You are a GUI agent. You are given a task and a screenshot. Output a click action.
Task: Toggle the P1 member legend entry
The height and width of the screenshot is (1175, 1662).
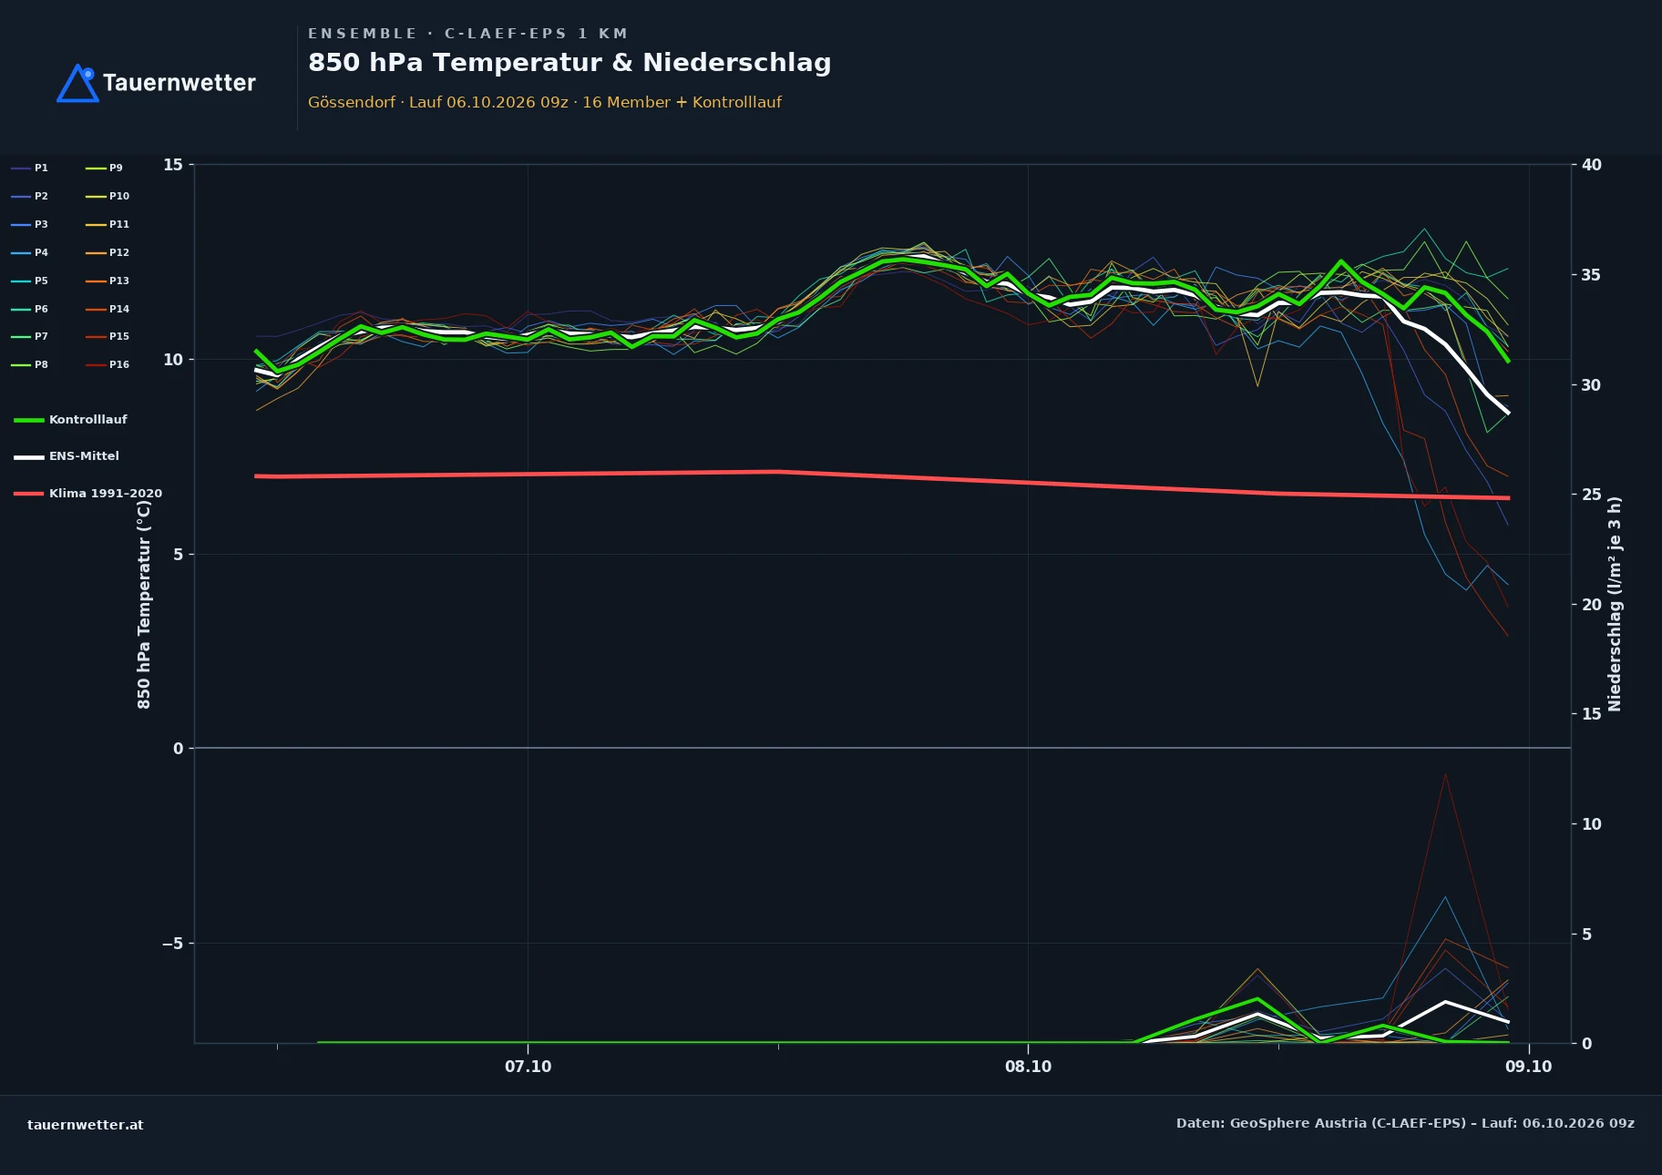(x=30, y=169)
